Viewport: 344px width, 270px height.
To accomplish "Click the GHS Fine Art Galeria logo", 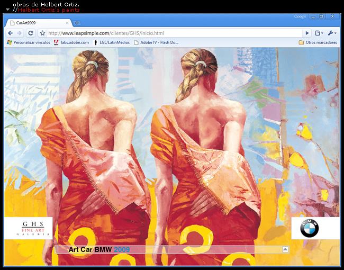I will tap(29, 228).
